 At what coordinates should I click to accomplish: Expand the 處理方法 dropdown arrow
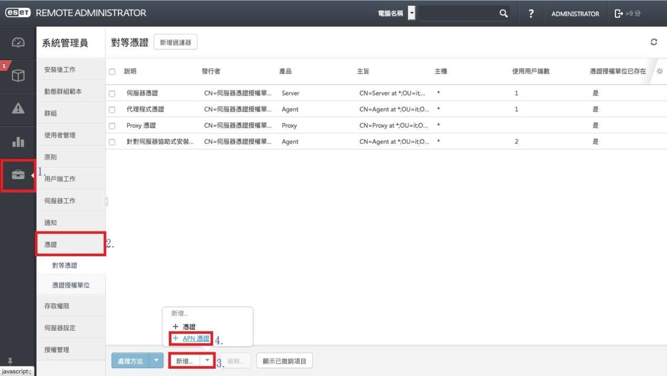[156, 361]
